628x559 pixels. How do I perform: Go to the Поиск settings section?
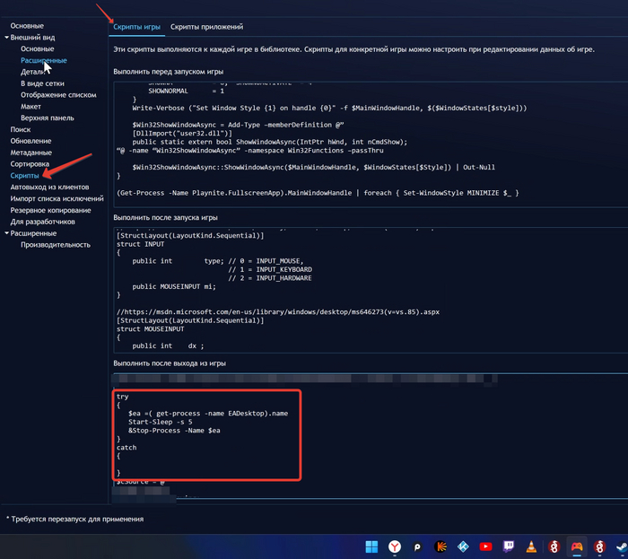point(21,129)
